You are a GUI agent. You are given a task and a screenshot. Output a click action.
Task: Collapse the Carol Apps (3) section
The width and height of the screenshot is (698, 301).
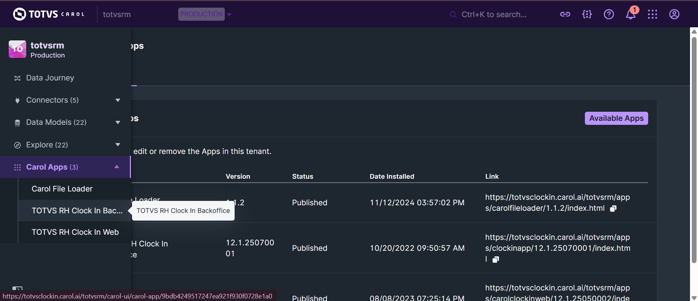117,167
